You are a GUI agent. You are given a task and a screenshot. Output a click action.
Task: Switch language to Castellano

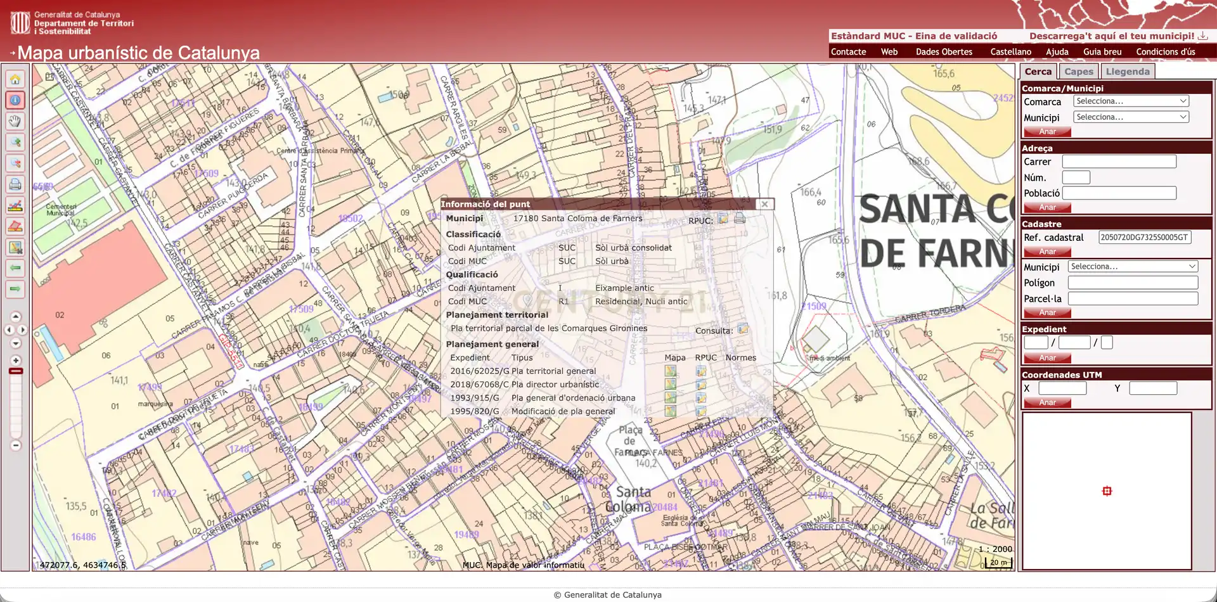tap(1010, 52)
